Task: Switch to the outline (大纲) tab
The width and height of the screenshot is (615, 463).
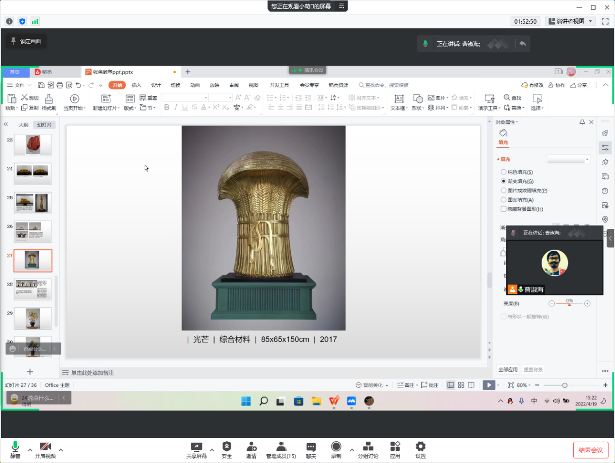Action: pos(23,125)
